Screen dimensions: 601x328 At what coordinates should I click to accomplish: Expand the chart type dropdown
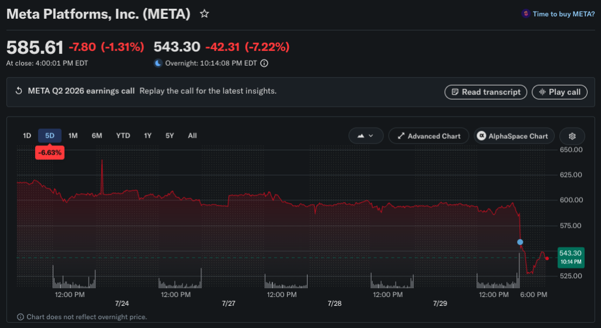click(x=366, y=136)
